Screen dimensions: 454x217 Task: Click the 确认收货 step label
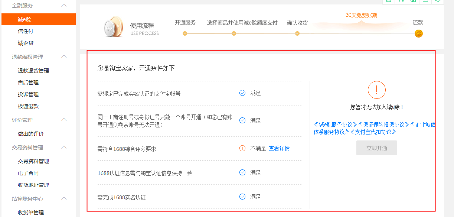pos(297,22)
